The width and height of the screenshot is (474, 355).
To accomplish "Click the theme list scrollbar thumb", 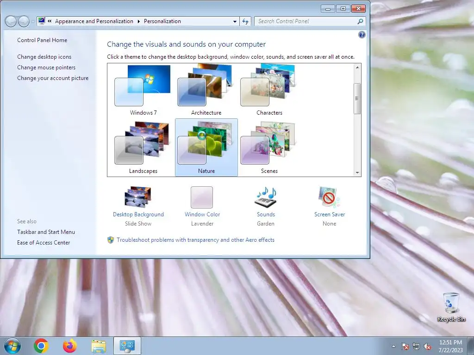I will click(357, 98).
